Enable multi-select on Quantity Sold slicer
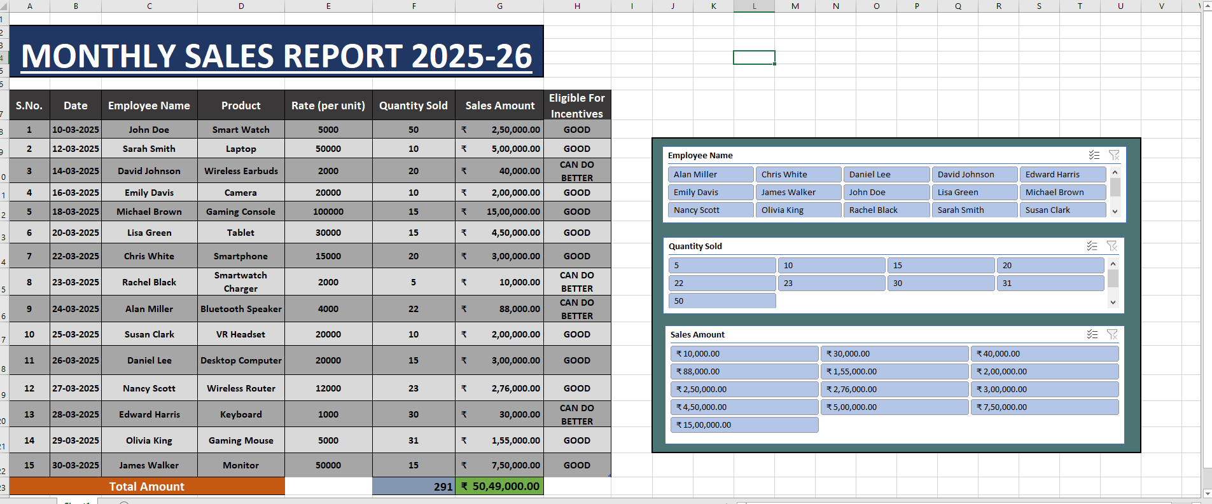Image resolution: width=1212 pixels, height=504 pixels. pos(1092,246)
